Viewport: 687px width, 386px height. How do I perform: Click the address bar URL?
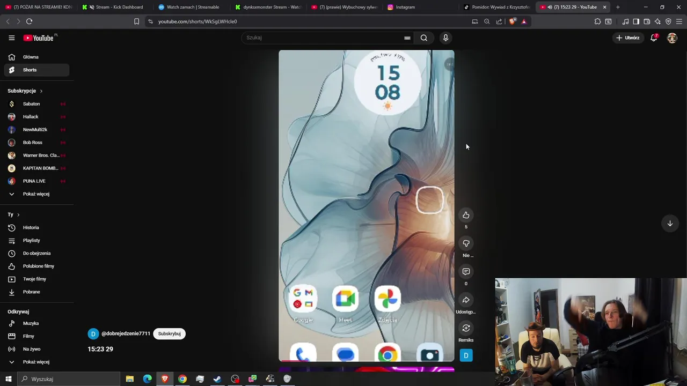tap(198, 21)
